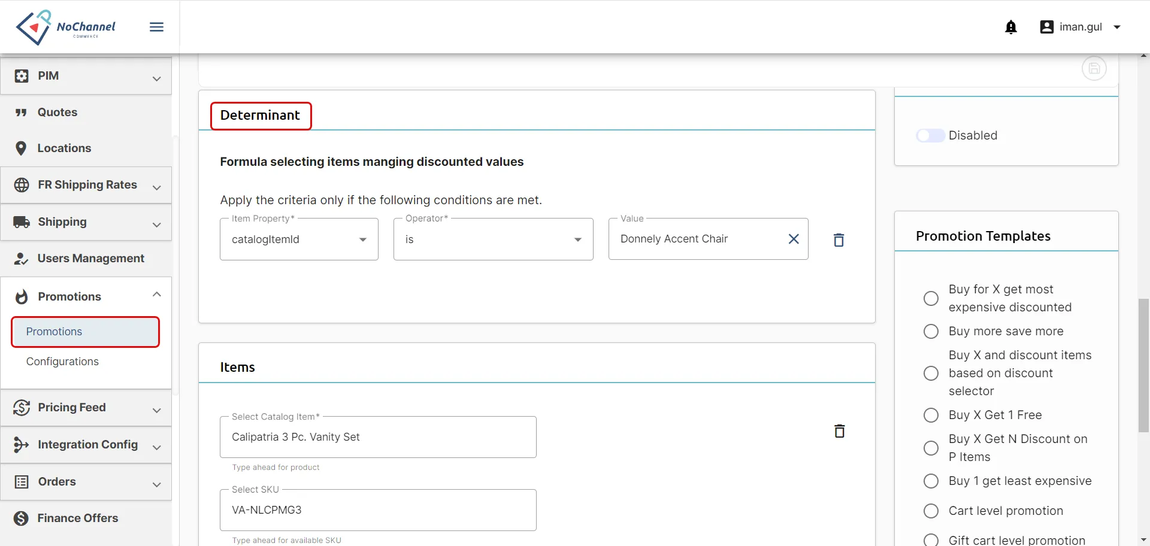This screenshot has height=546, width=1150.
Task: Click the user account avatar icon
Action: click(x=1046, y=27)
